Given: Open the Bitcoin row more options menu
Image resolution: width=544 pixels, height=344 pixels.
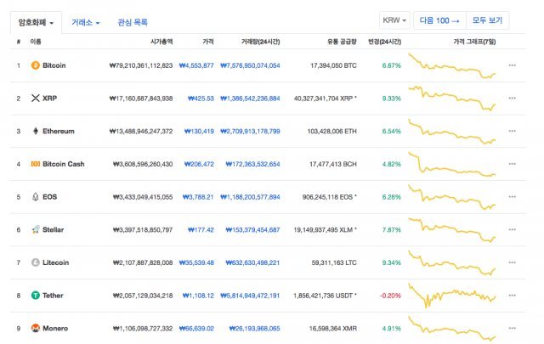Looking at the screenshot, I should pyautogui.click(x=512, y=65).
